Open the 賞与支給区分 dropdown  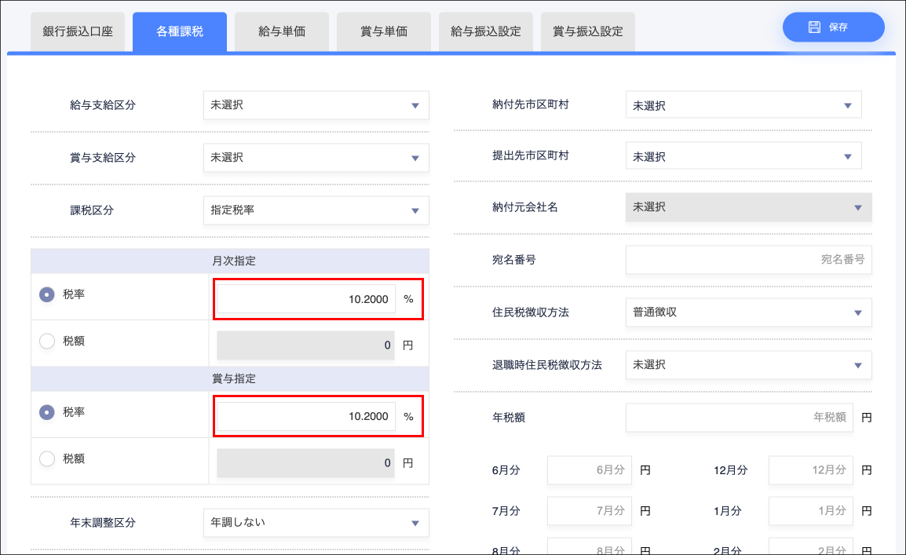pos(316,158)
